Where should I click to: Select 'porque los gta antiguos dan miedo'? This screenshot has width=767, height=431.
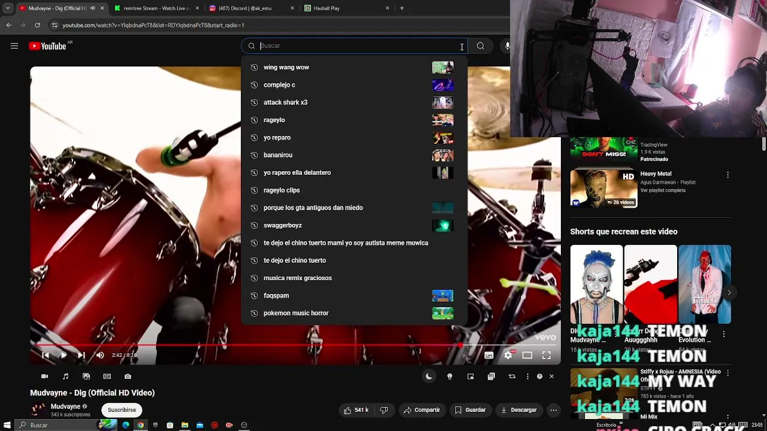coord(354,208)
